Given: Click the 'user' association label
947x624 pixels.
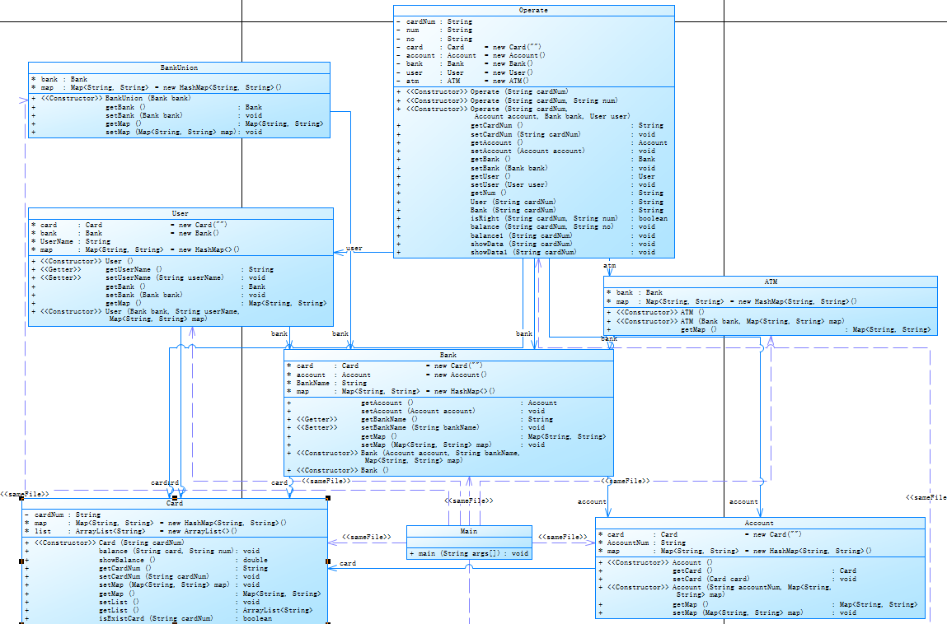Looking at the screenshot, I should tap(354, 248).
